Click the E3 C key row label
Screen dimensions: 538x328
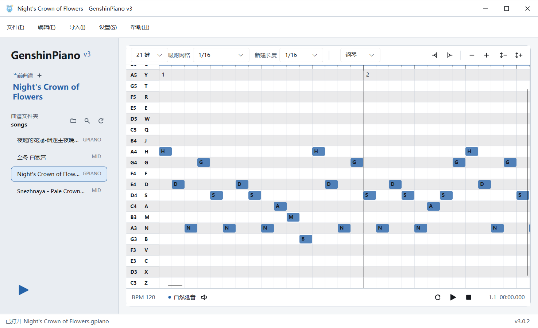click(143, 261)
